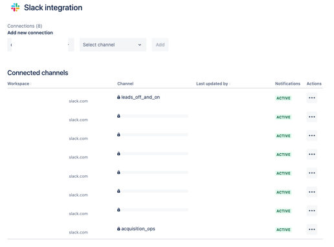Open the leads_off_and_on channel link
Screen dimensions: 334x247
[x=140, y=97]
